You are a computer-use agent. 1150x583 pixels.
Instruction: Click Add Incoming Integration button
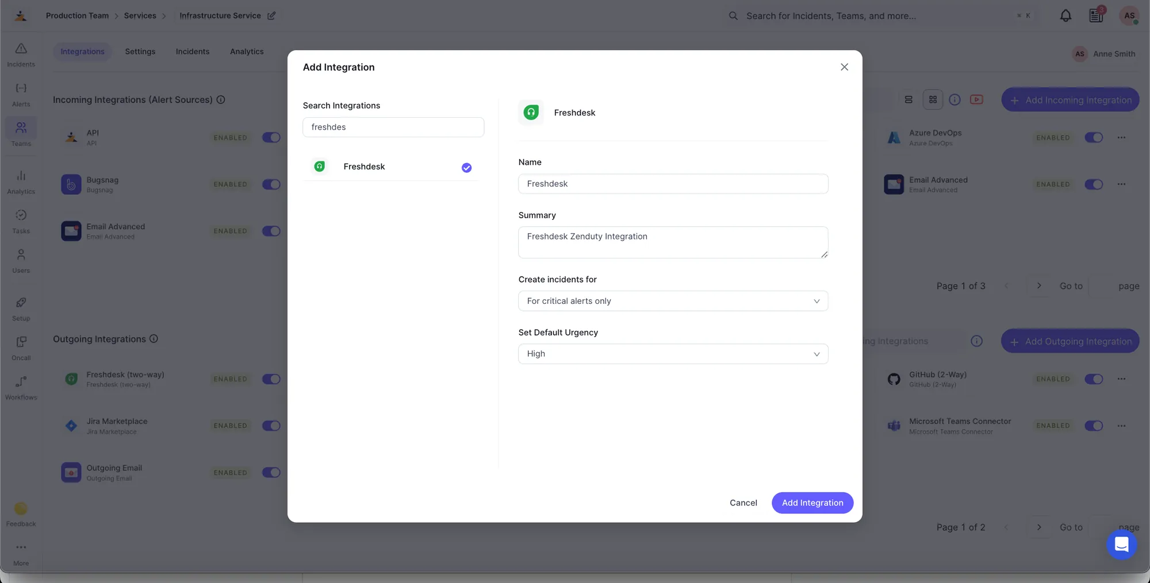coord(1069,99)
